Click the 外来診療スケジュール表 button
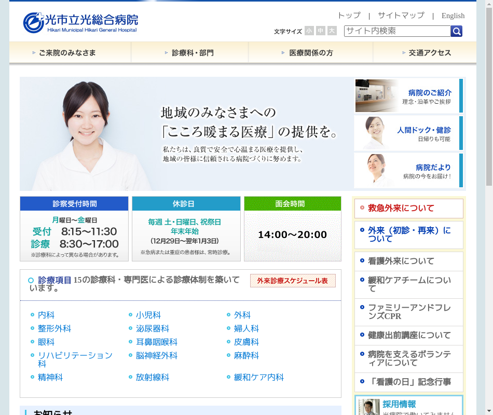 293,281
